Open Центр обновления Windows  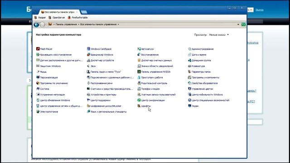tap(53, 101)
